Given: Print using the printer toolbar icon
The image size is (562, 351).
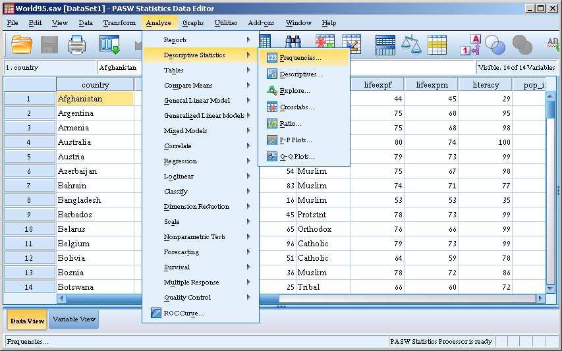Looking at the screenshot, I should coord(76,44).
